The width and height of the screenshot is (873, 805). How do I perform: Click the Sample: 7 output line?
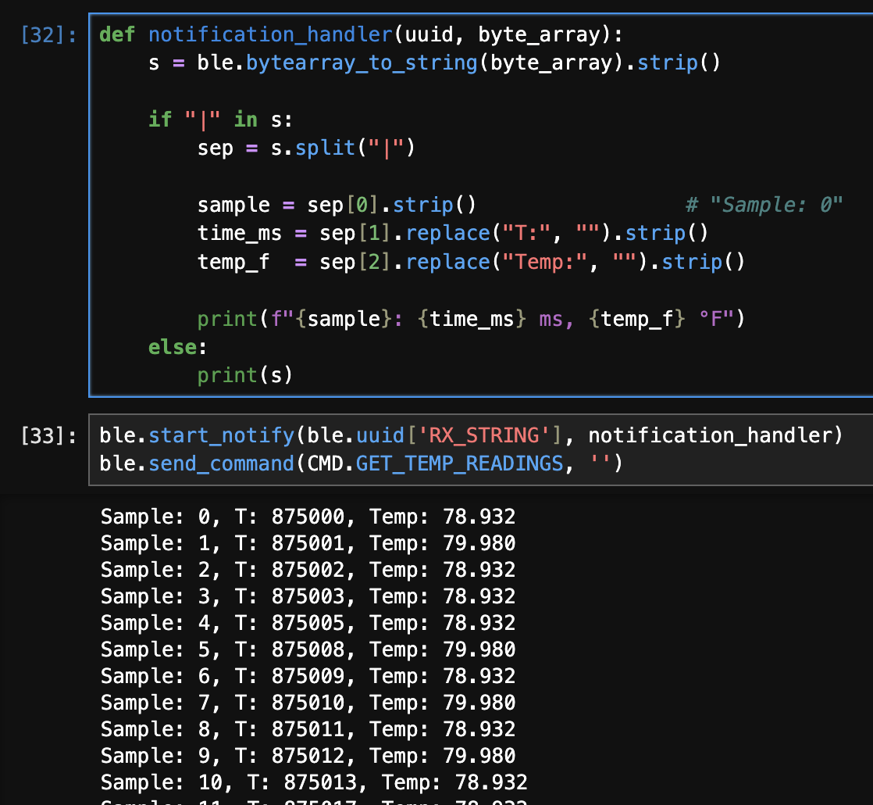[308, 703]
